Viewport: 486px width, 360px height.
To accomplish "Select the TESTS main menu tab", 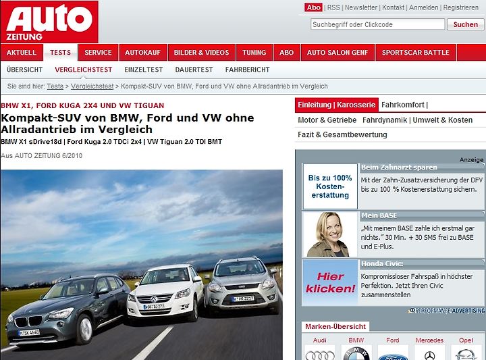I will [61, 53].
